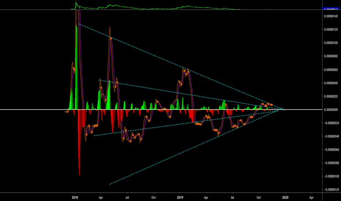This screenshot has width=341, height=201.
Task: Click the 0.00000040 price axis label
Action: point(331,83)
